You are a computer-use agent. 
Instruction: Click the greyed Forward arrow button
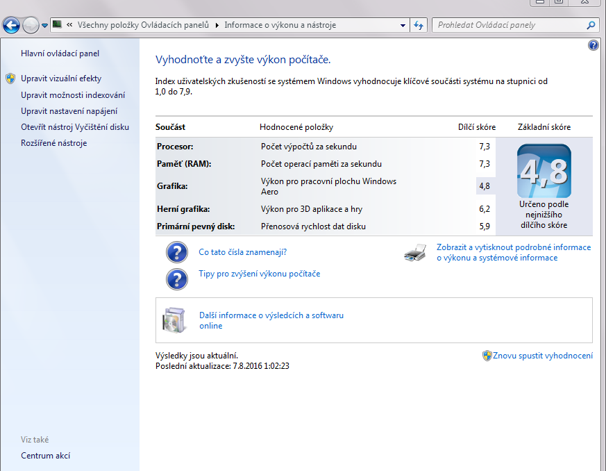(31, 26)
